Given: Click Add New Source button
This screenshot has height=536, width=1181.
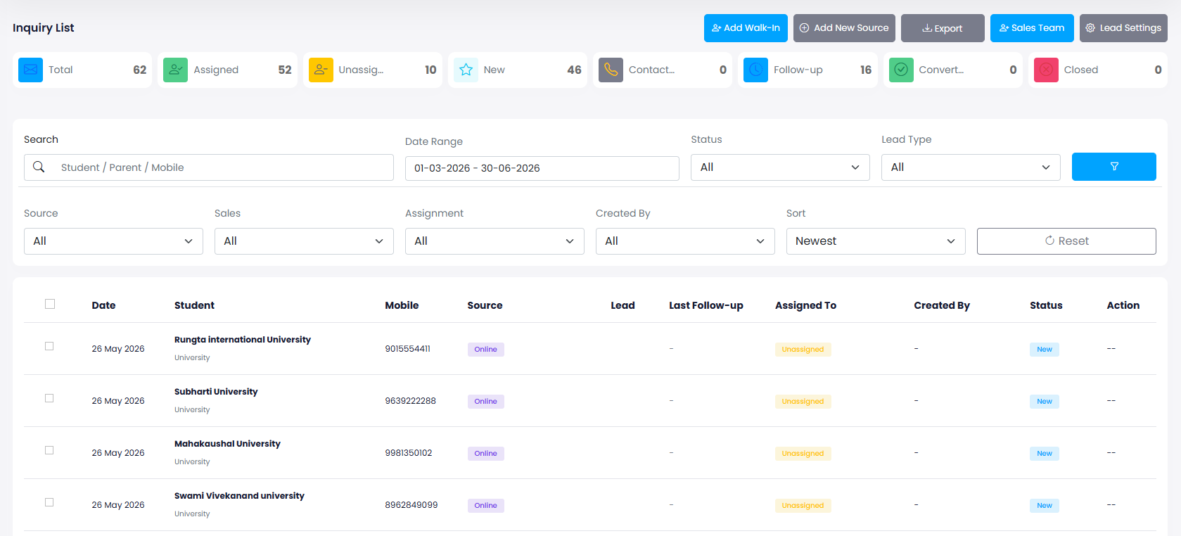Looking at the screenshot, I should coord(844,28).
